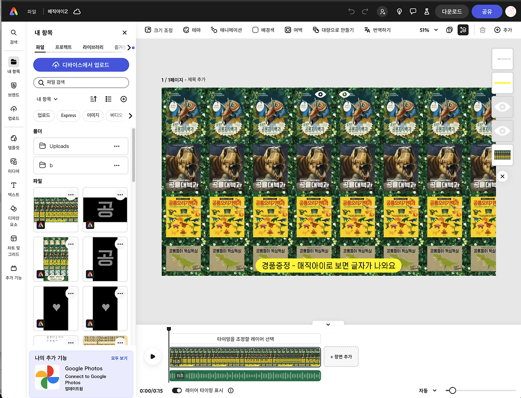Viewport: 521px width, 398px height.
Task: Click the 다운로드 button
Action: pyautogui.click(x=452, y=11)
